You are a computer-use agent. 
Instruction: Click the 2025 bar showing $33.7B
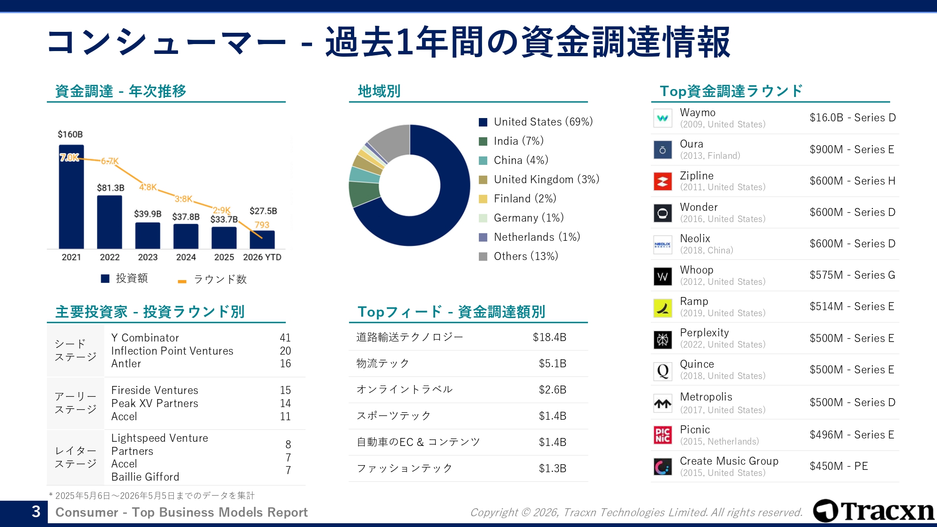(224, 238)
